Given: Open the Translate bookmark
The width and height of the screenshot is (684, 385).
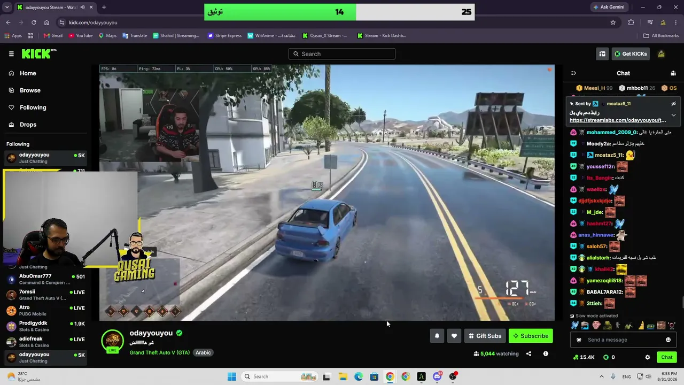Looking at the screenshot, I should pyautogui.click(x=135, y=36).
